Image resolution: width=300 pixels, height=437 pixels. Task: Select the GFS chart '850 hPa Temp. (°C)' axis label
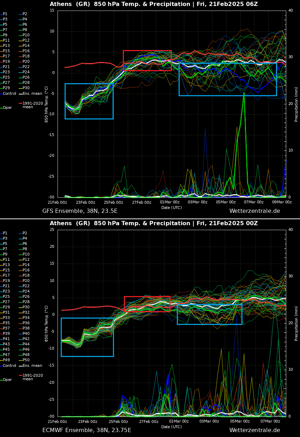click(47, 104)
